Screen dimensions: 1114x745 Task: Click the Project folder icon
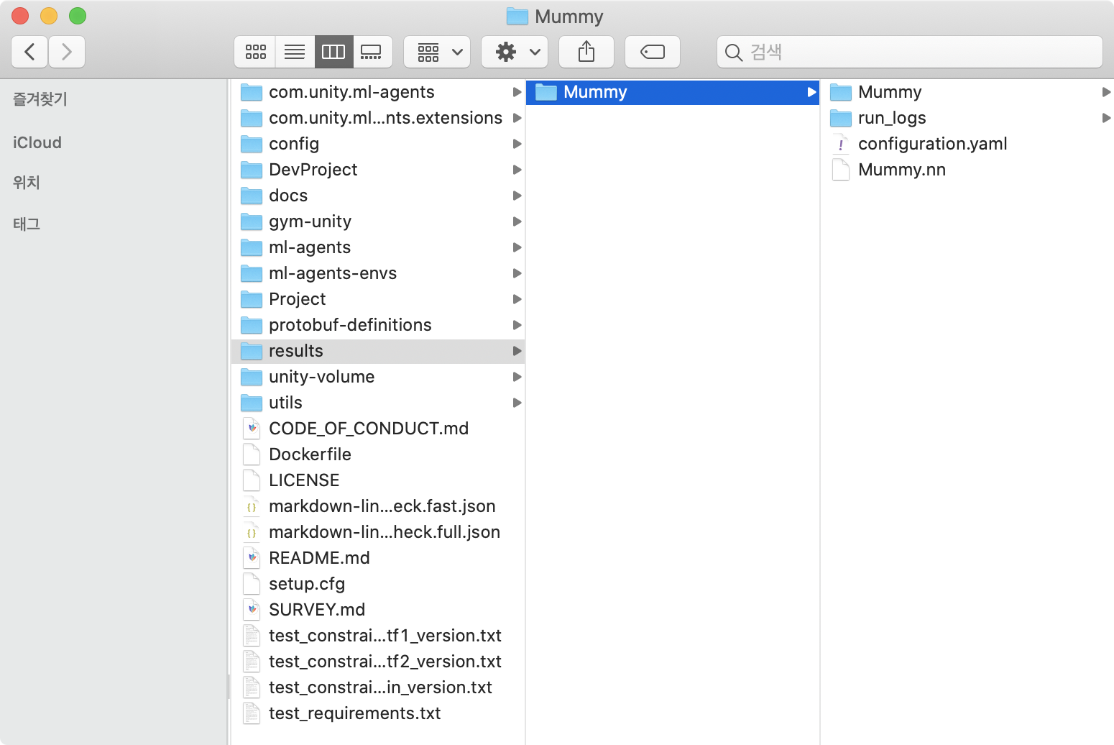[x=252, y=299]
